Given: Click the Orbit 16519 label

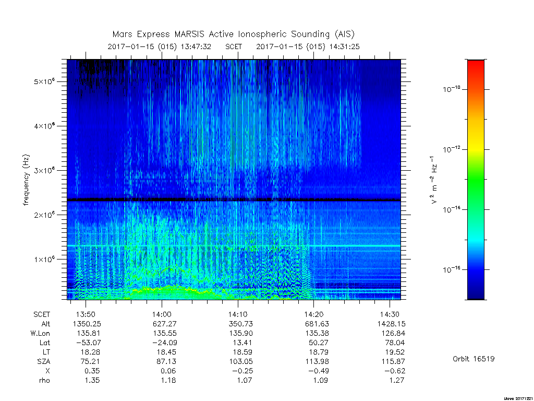Looking at the screenshot, I should 474,359.
